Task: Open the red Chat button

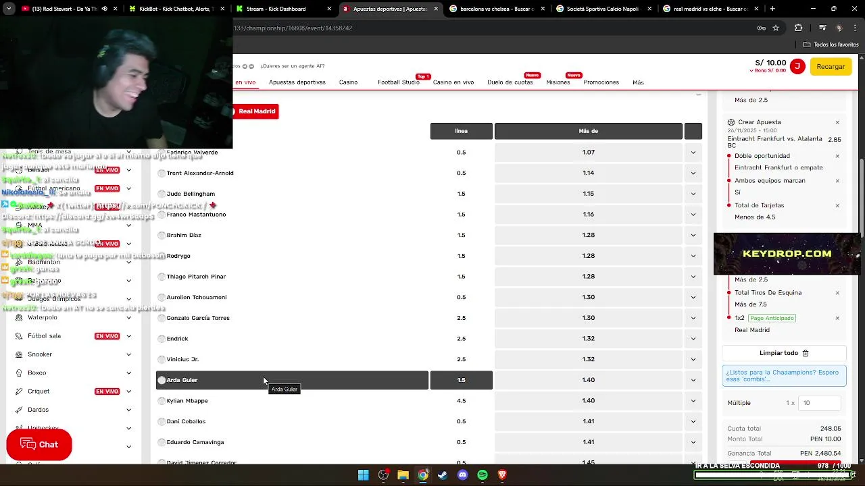Action: (x=39, y=445)
